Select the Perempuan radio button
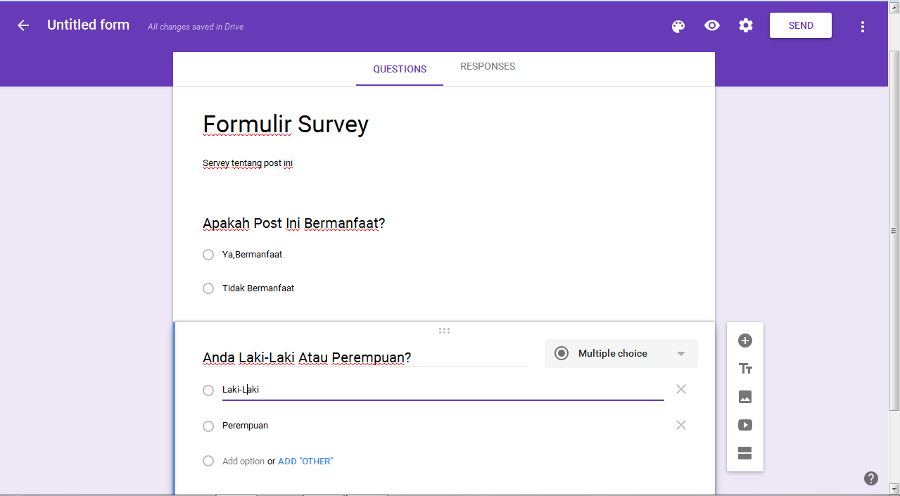 click(208, 425)
